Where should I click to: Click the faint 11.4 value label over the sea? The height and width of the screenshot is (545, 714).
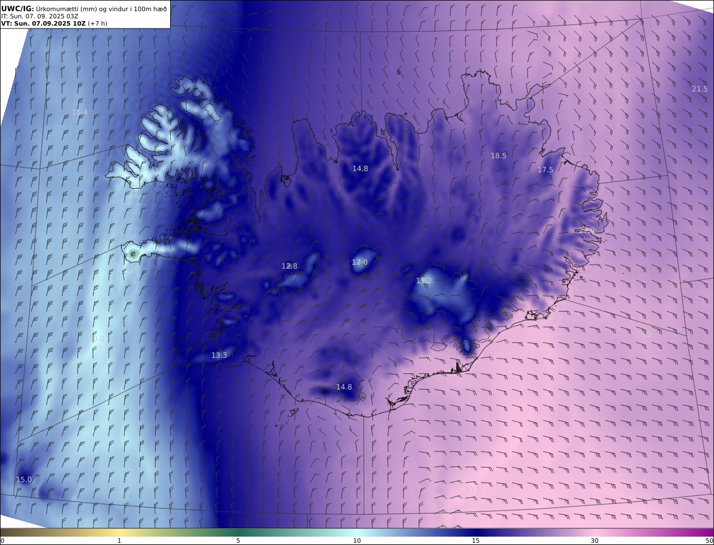(x=80, y=113)
